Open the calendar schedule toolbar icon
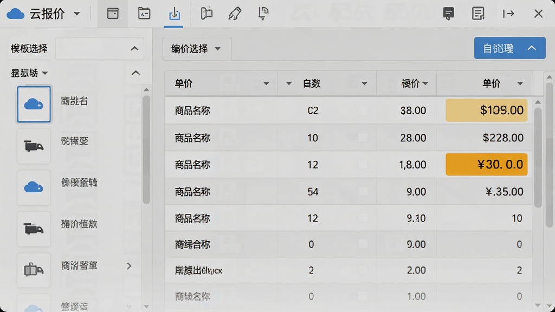555x312 pixels. 144,14
